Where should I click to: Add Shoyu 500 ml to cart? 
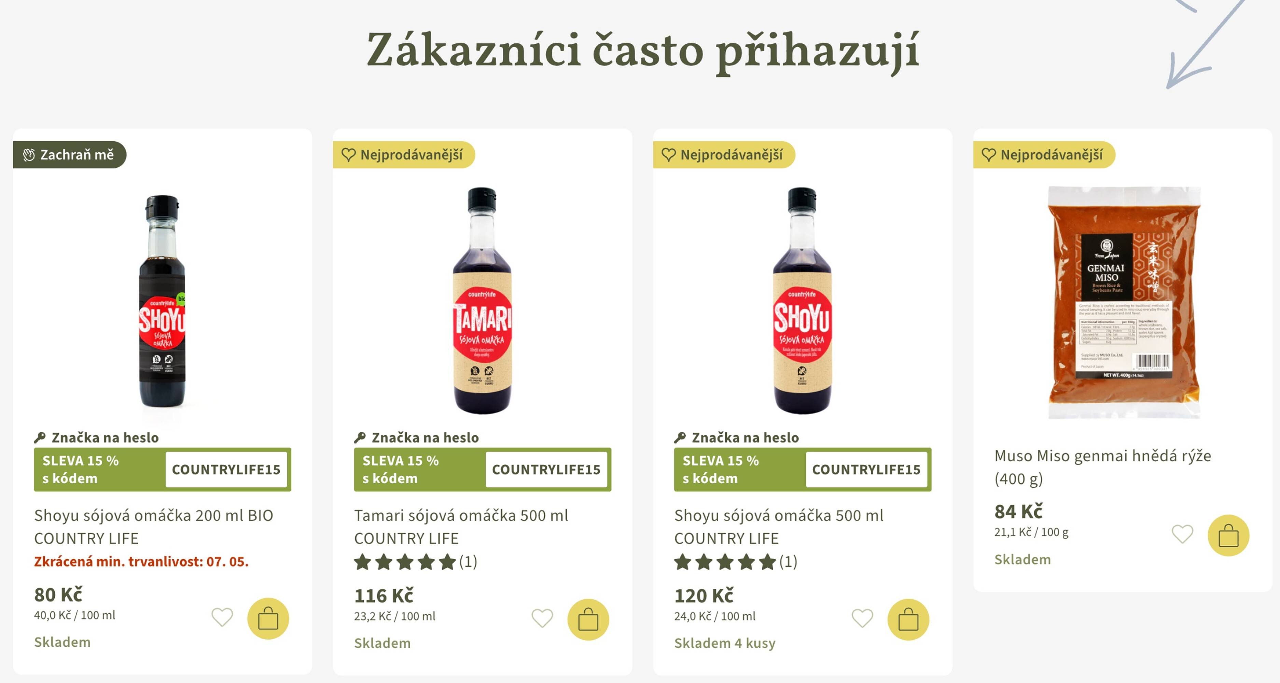click(x=908, y=619)
